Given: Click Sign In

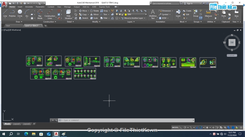Looking at the screenshot, I should pyautogui.click(x=190, y=3).
